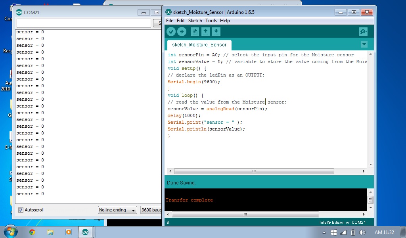Click the code editor scroll-left arrow
Image resolution: width=406 pixels, height=238 pixels.
point(170,171)
